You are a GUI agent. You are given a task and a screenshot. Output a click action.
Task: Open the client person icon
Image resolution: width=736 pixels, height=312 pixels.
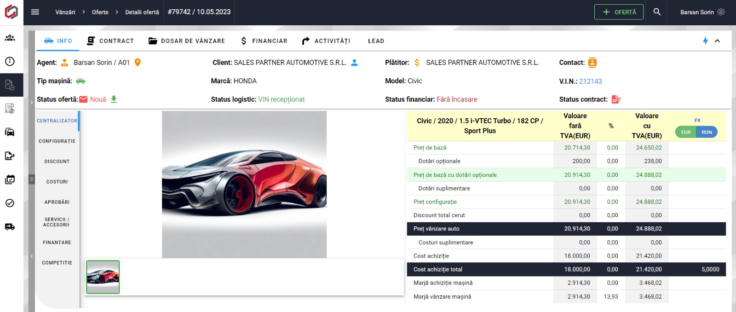[354, 63]
